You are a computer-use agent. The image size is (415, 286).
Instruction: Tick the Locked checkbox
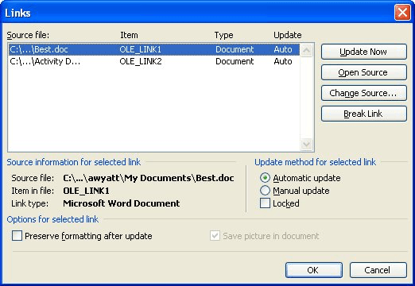pos(265,203)
